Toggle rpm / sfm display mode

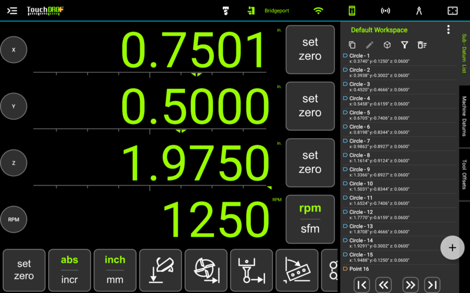coord(310,219)
